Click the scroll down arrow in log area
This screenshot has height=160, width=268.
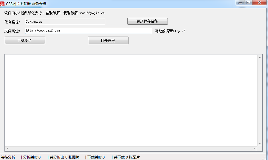pos(260,144)
